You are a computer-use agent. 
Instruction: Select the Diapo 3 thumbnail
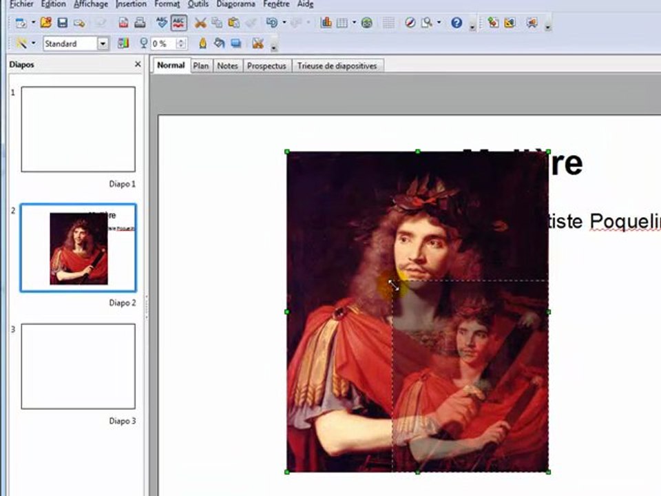tap(78, 366)
